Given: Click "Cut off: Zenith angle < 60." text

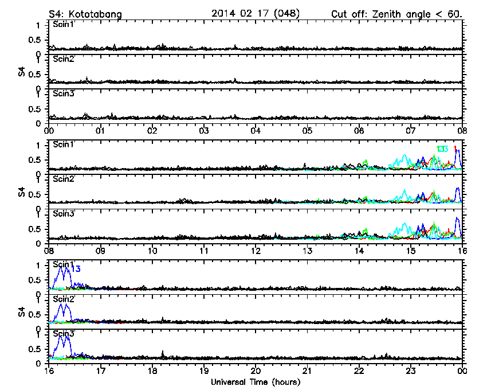Looking at the screenshot, I should pos(396,14).
